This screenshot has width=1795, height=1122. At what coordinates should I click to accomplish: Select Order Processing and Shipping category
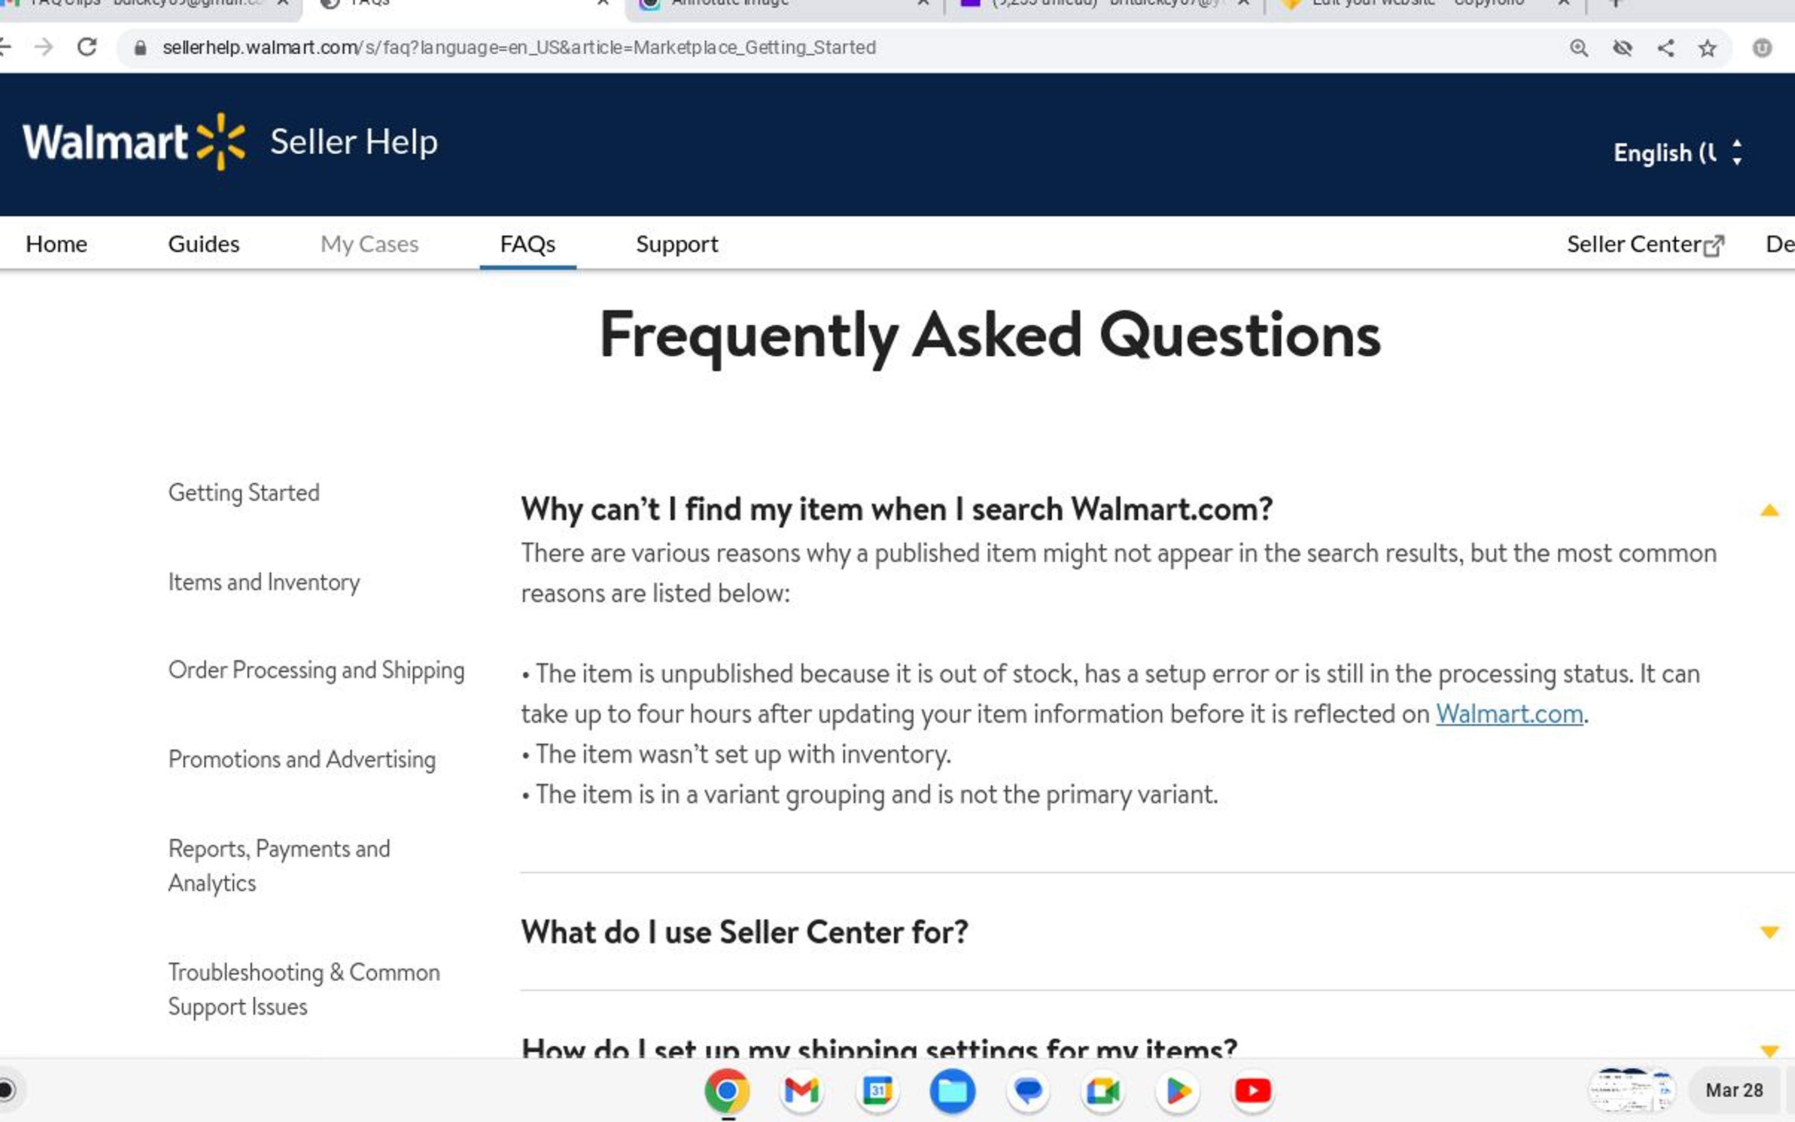[x=317, y=670]
